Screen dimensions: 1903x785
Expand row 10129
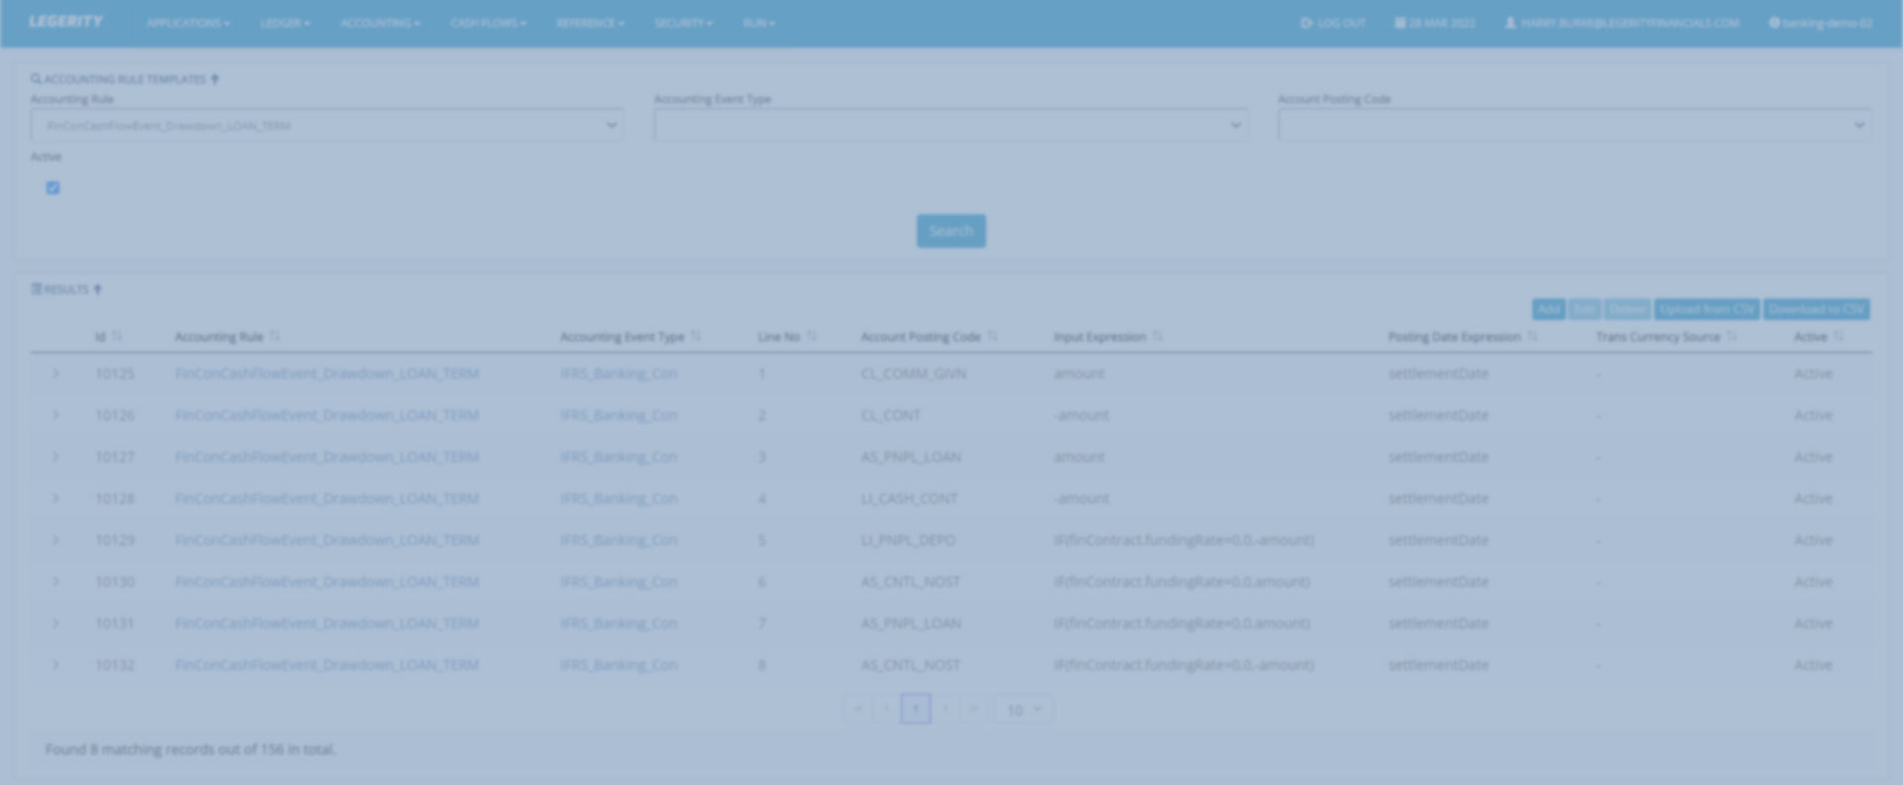pos(56,540)
